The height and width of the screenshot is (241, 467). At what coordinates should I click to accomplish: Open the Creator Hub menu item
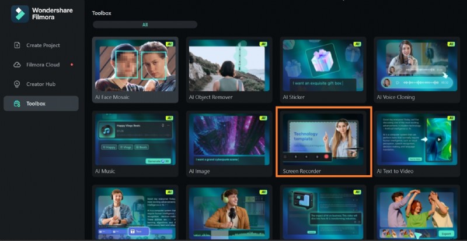point(41,84)
